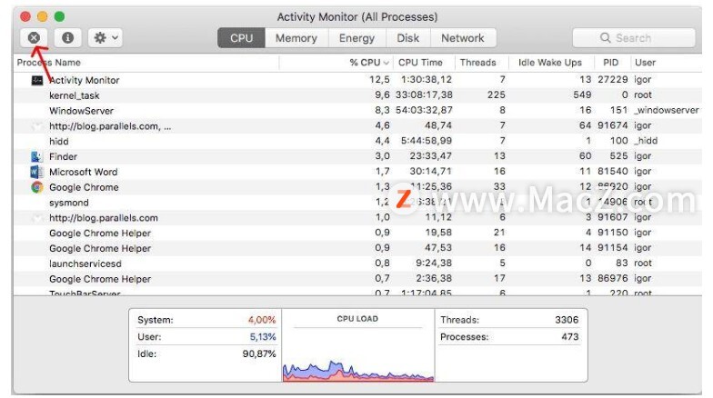
Task: Switch to the Disk tab
Action: click(407, 38)
